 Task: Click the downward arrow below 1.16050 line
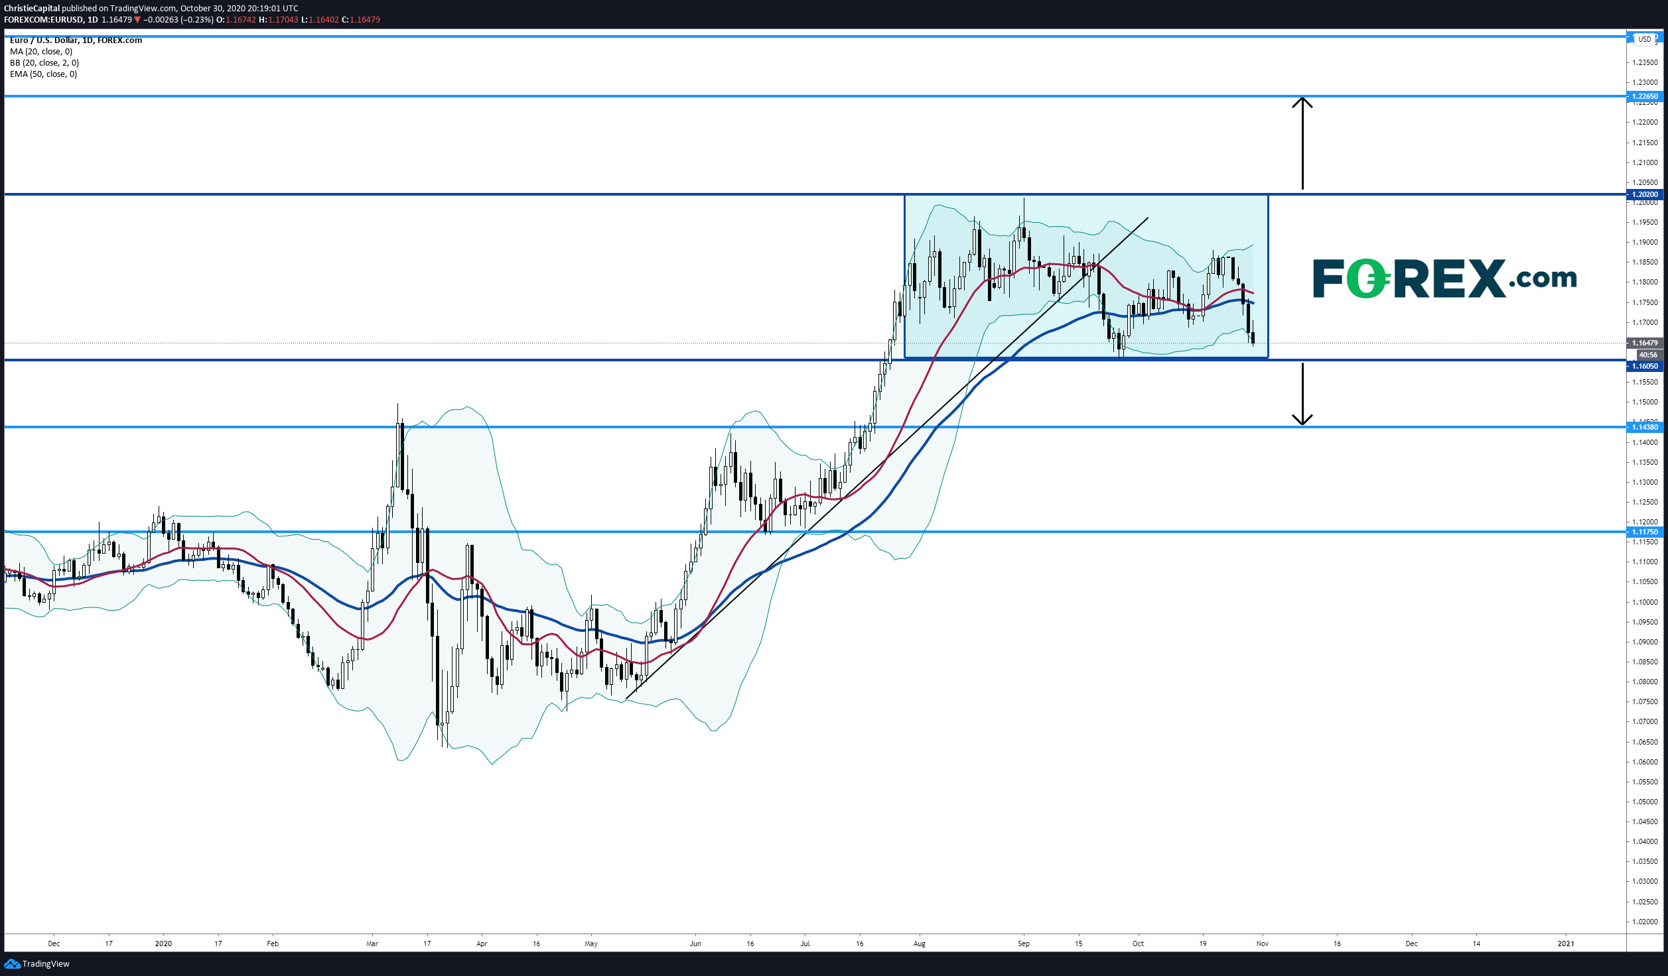pos(1302,394)
